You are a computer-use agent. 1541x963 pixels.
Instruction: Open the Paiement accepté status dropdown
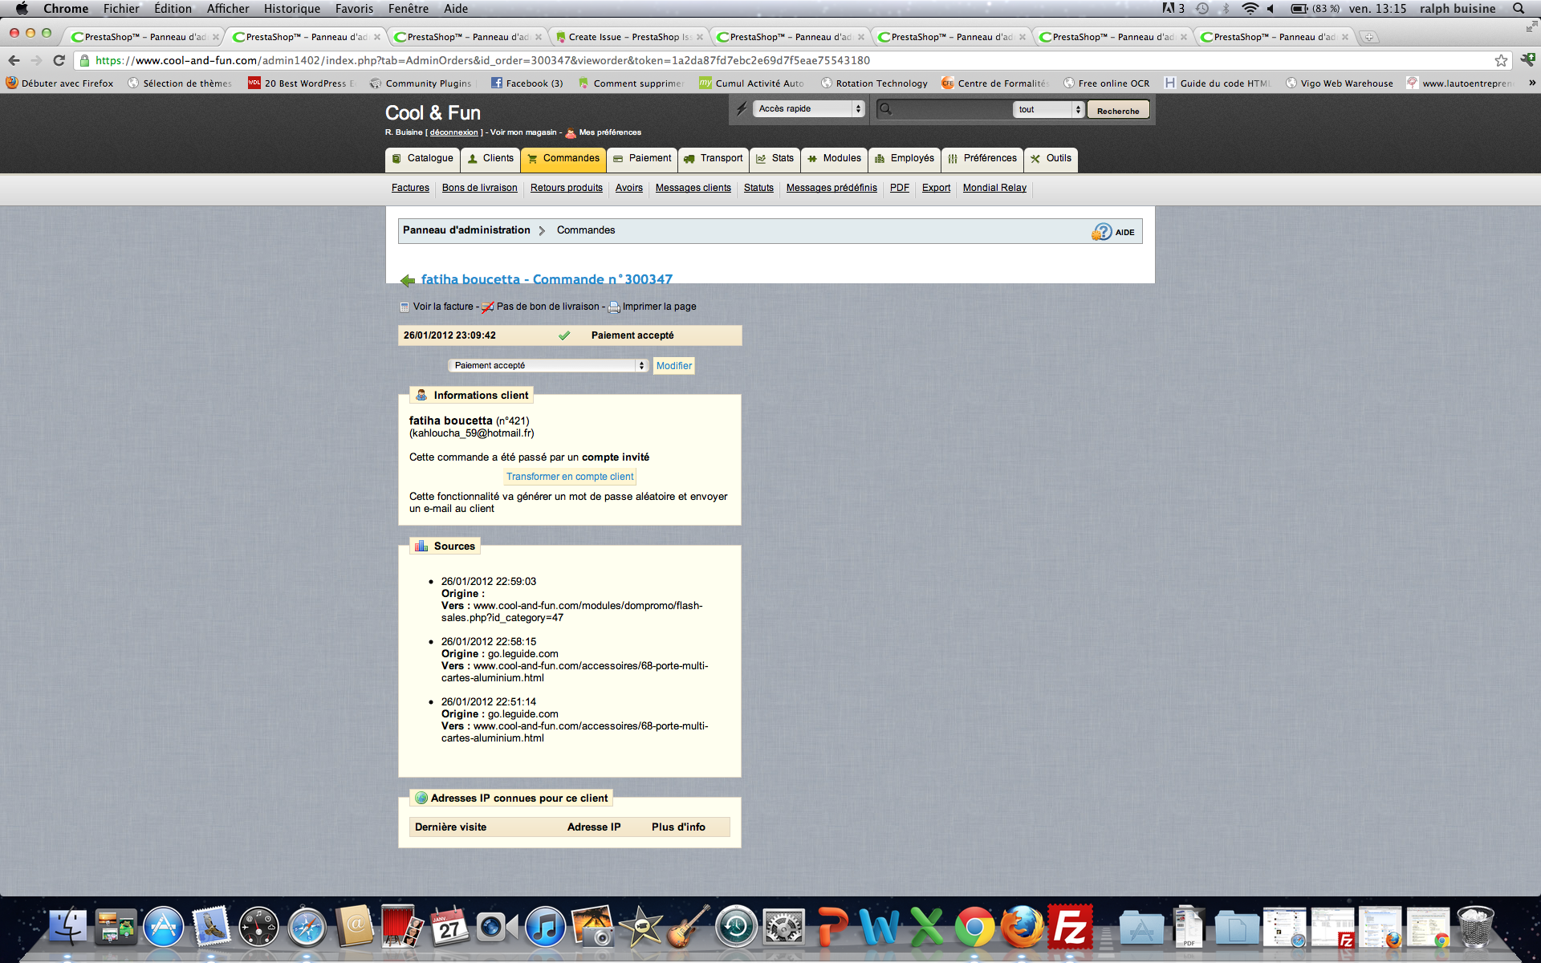pyautogui.click(x=547, y=365)
